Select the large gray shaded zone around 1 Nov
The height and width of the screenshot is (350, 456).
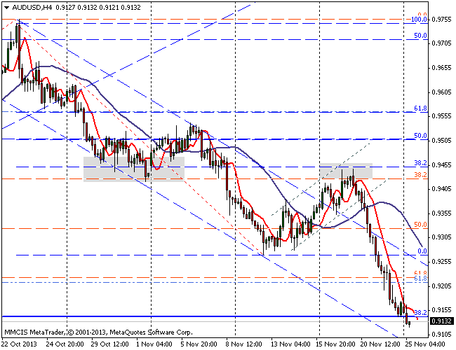coord(134,169)
